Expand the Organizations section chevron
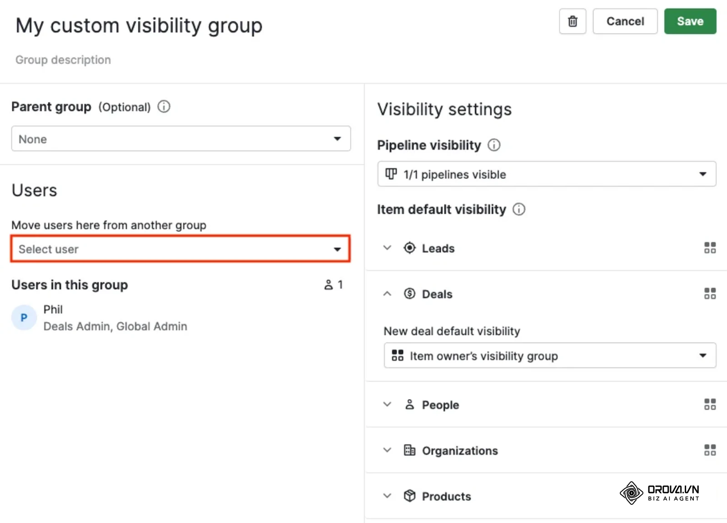 (x=387, y=450)
